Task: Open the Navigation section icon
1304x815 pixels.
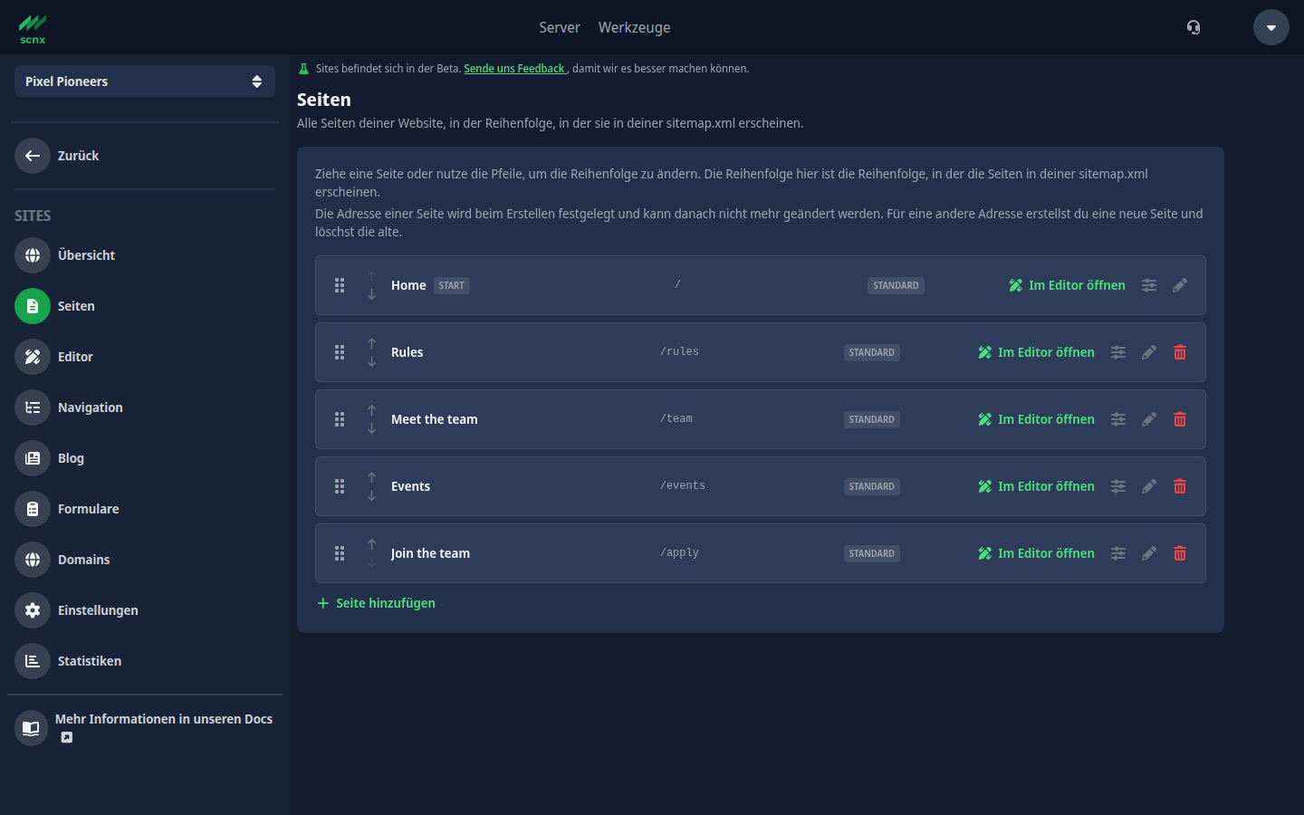Action: point(33,407)
